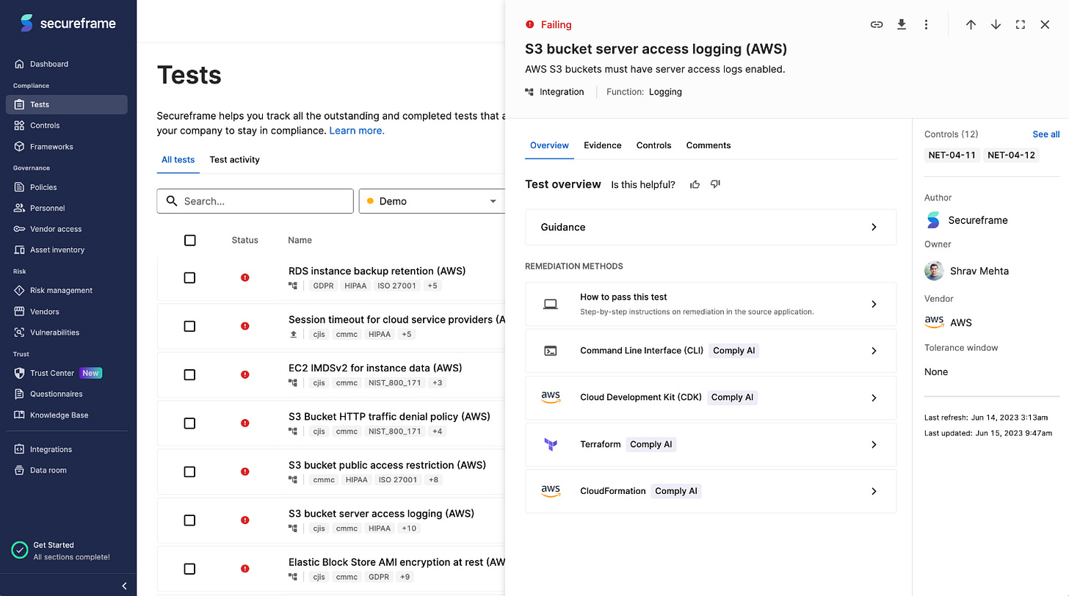This screenshot has height=596, width=1069.
Task: Click the Questionnaires sidebar icon
Action: tap(20, 393)
